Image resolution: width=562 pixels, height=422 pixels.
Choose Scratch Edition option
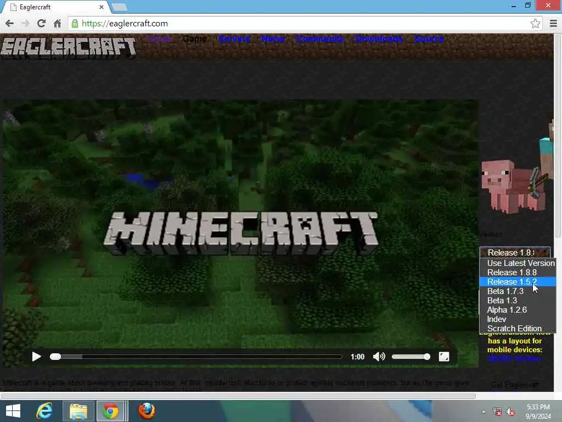pos(518,329)
